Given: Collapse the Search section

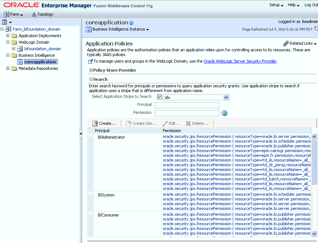Looking at the screenshot, I should 91,79.
